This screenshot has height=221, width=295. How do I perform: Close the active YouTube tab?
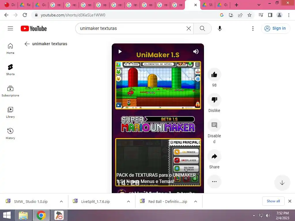(196, 5)
